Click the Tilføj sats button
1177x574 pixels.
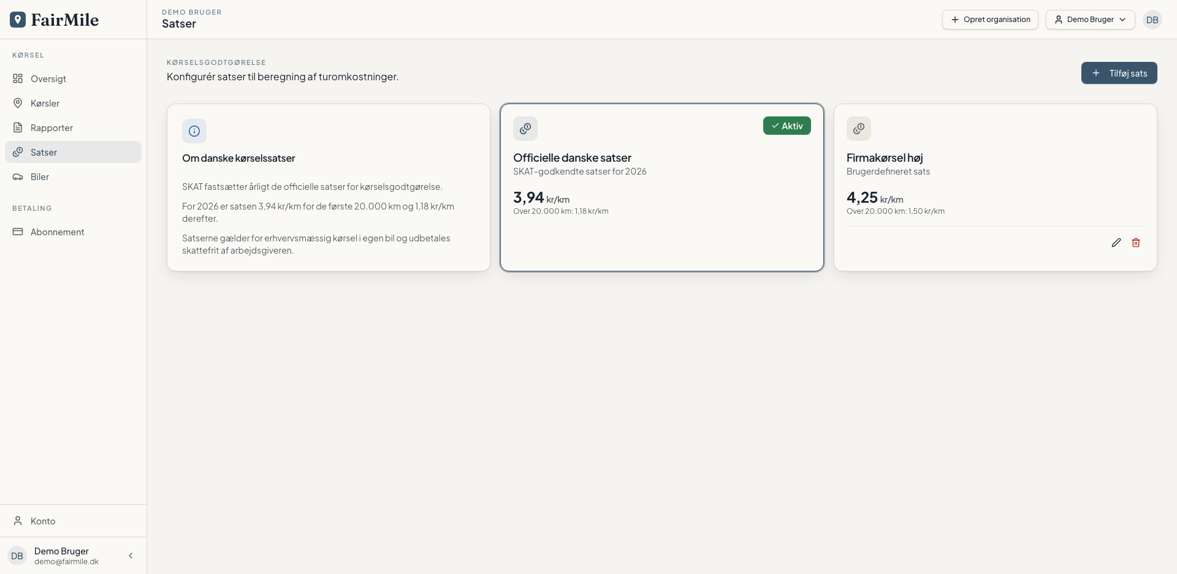coord(1119,73)
